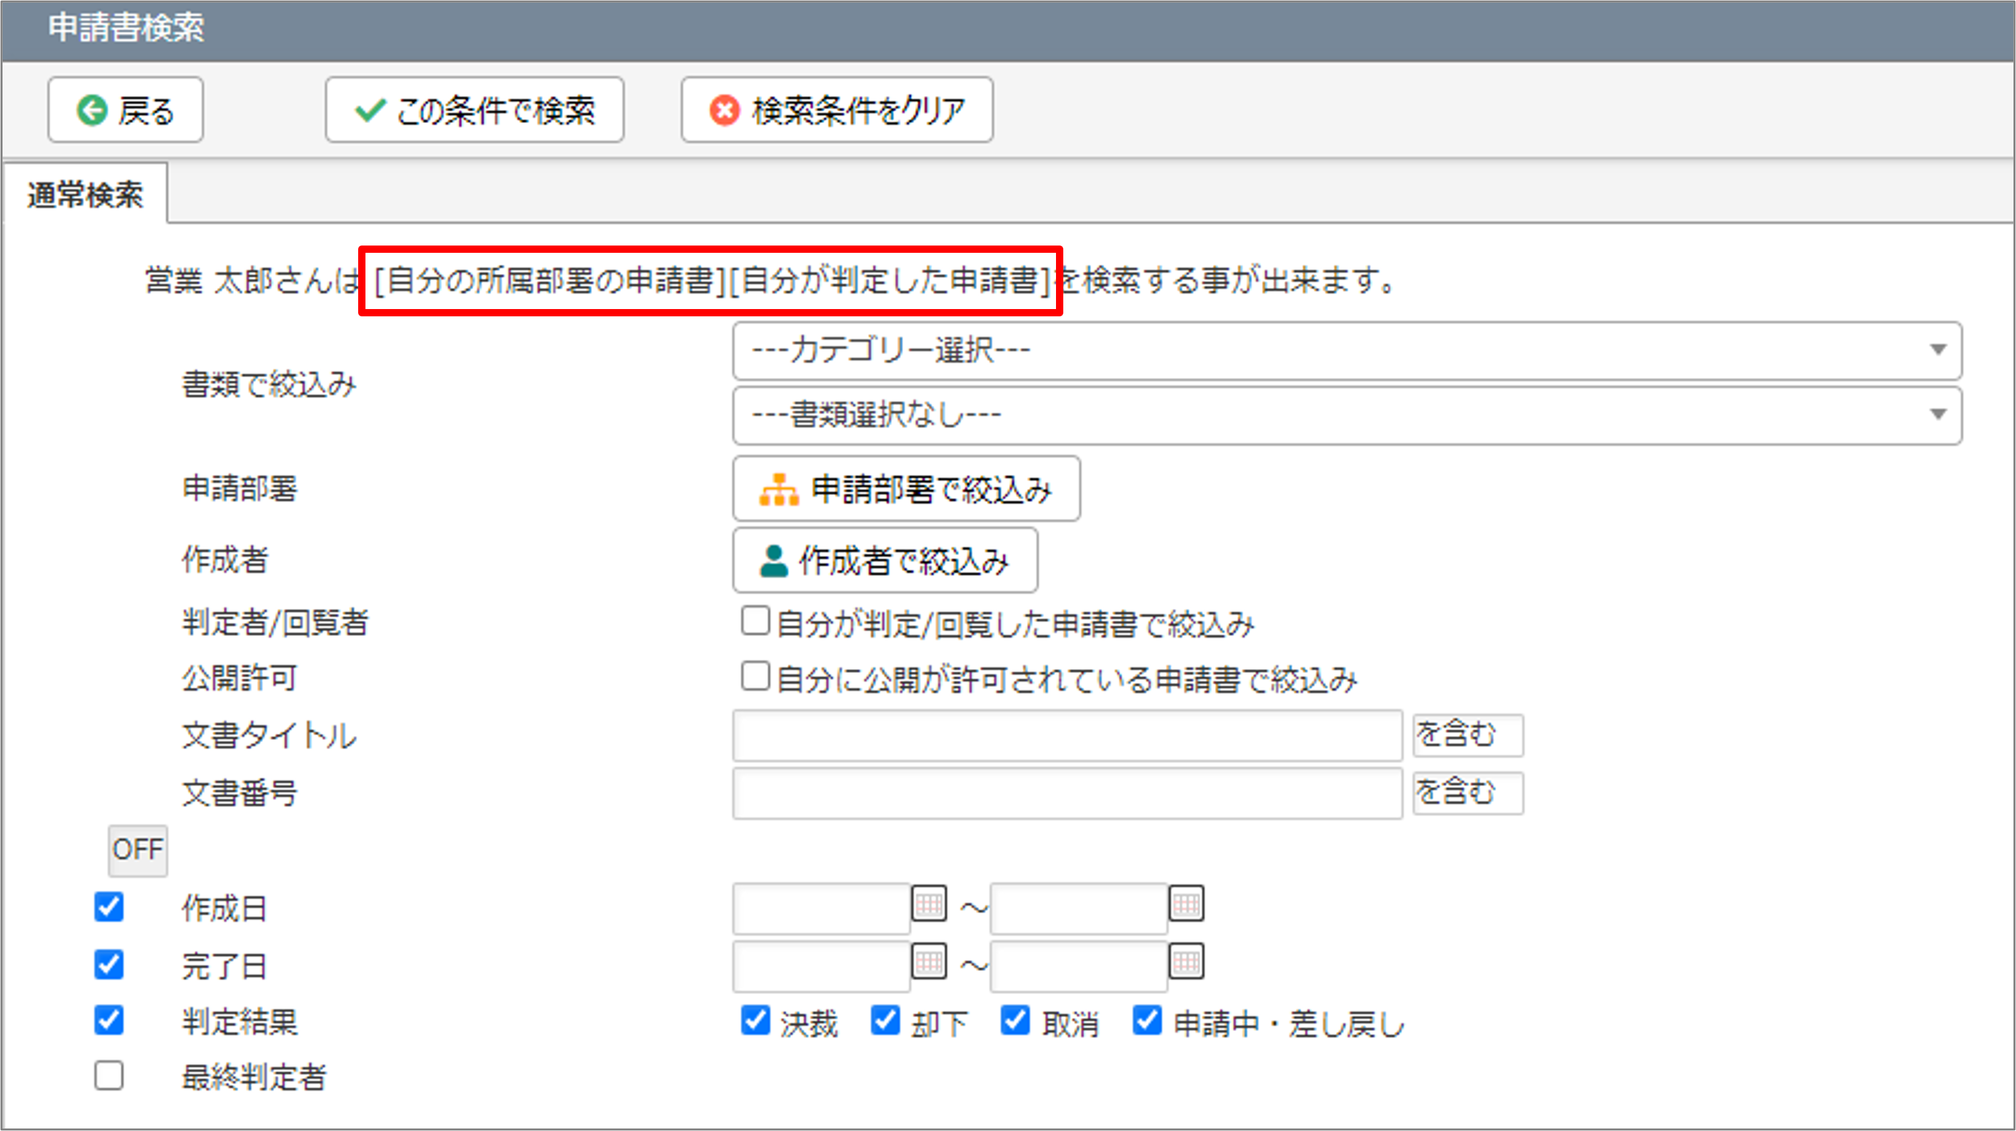Click the green checkmark icon on この条件で検索
This screenshot has height=1131, width=2016.
(369, 111)
